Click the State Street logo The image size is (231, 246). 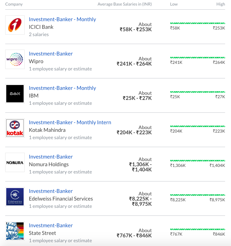[x=15, y=231]
